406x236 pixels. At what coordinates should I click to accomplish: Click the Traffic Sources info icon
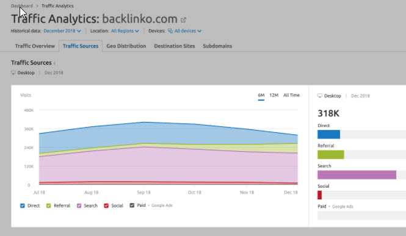click(x=54, y=63)
